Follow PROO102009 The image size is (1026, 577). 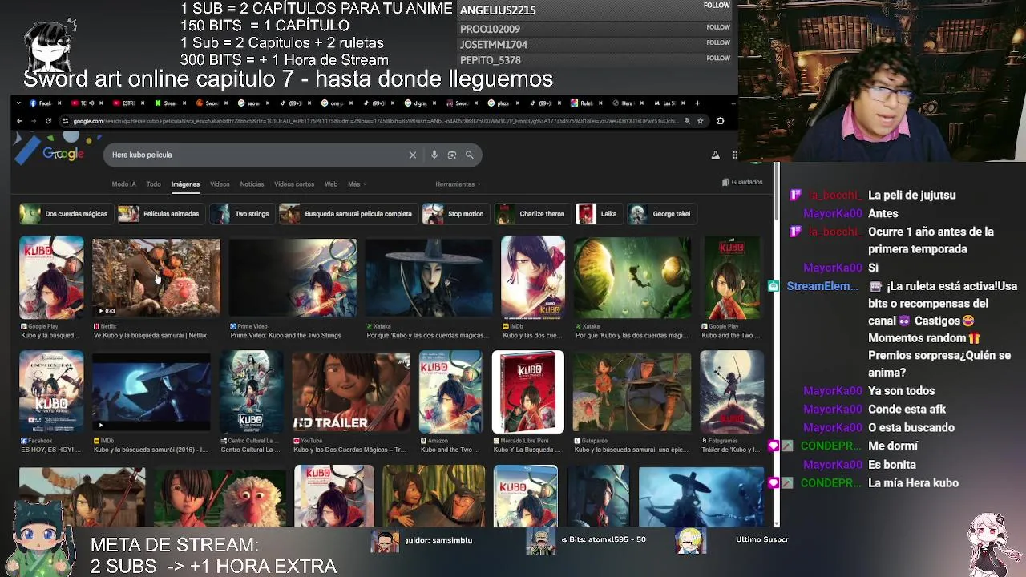pyautogui.click(x=718, y=27)
